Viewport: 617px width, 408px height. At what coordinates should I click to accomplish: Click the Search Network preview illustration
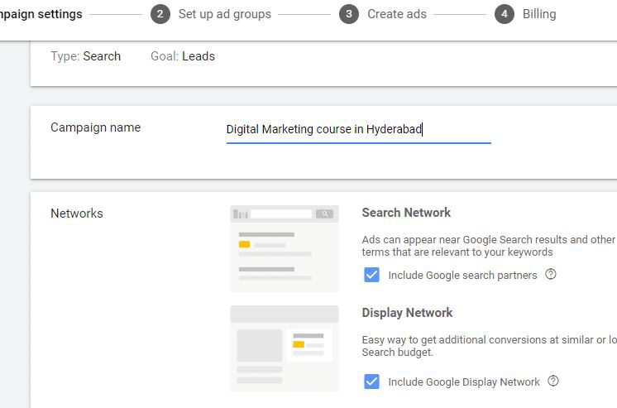284,248
